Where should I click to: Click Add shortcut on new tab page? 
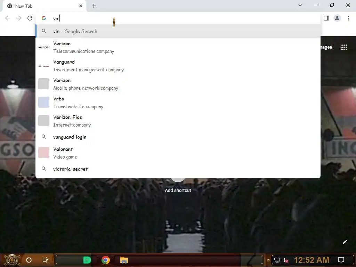point(178,190)
